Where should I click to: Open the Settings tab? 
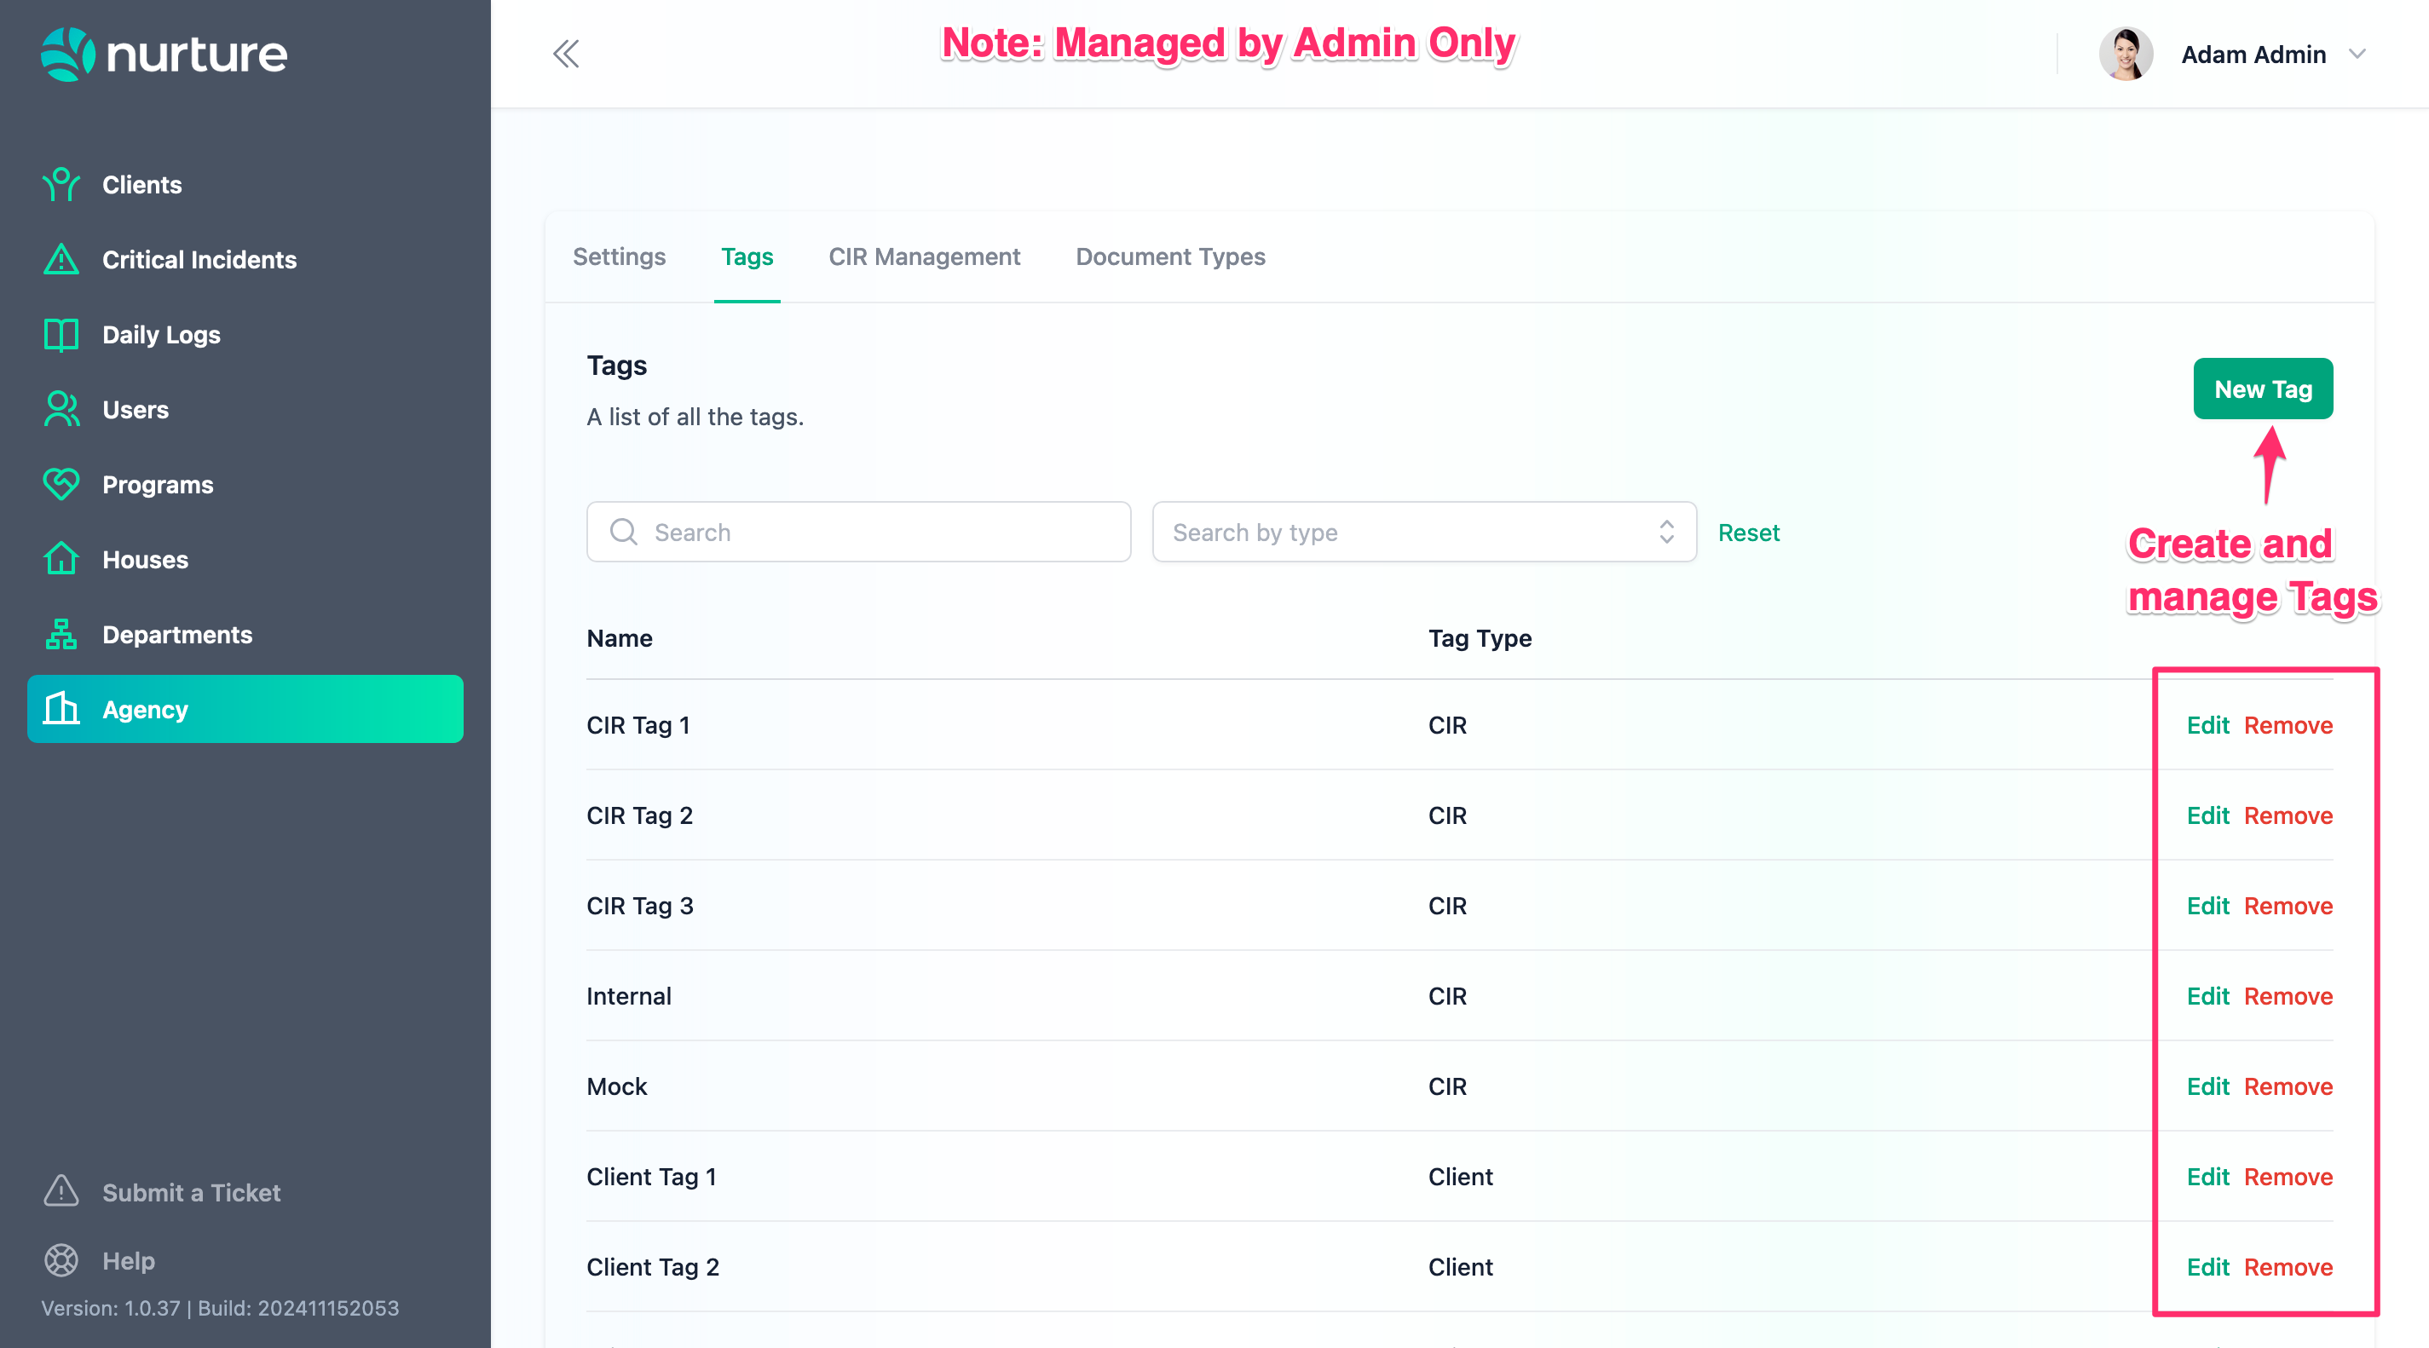tap(619, 256)
